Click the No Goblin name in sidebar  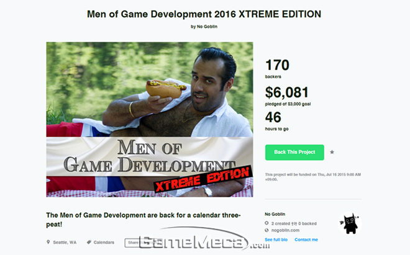[x=275, y=214]
